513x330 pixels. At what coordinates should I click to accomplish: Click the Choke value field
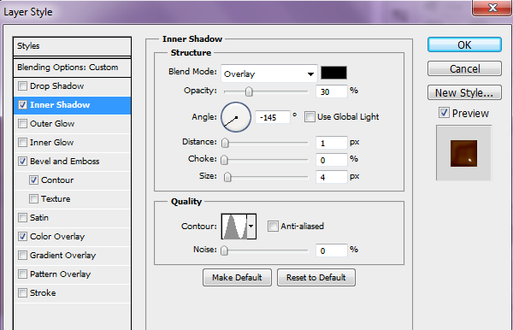[332, 160]
